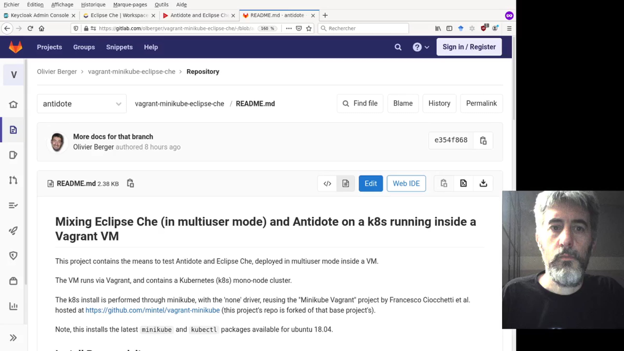
Task: Download the README.md file
Action: (x=483, y=183)
